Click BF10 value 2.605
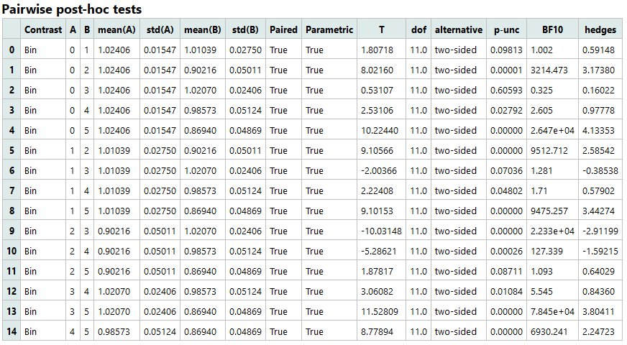Viewport: 627px width, 345px height. pyautogui.click(x=542, y=111)
